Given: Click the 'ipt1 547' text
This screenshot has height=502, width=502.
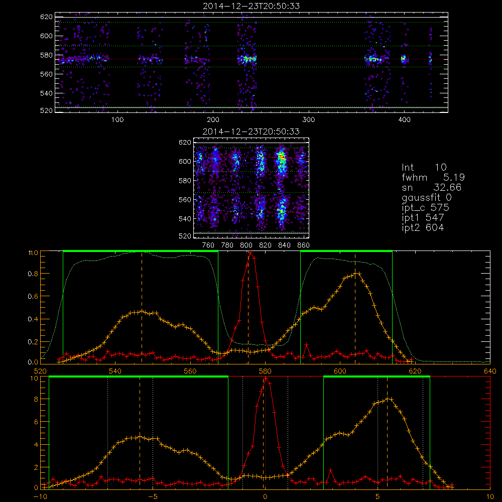Looking at the screenshot, I should (423, 218).
